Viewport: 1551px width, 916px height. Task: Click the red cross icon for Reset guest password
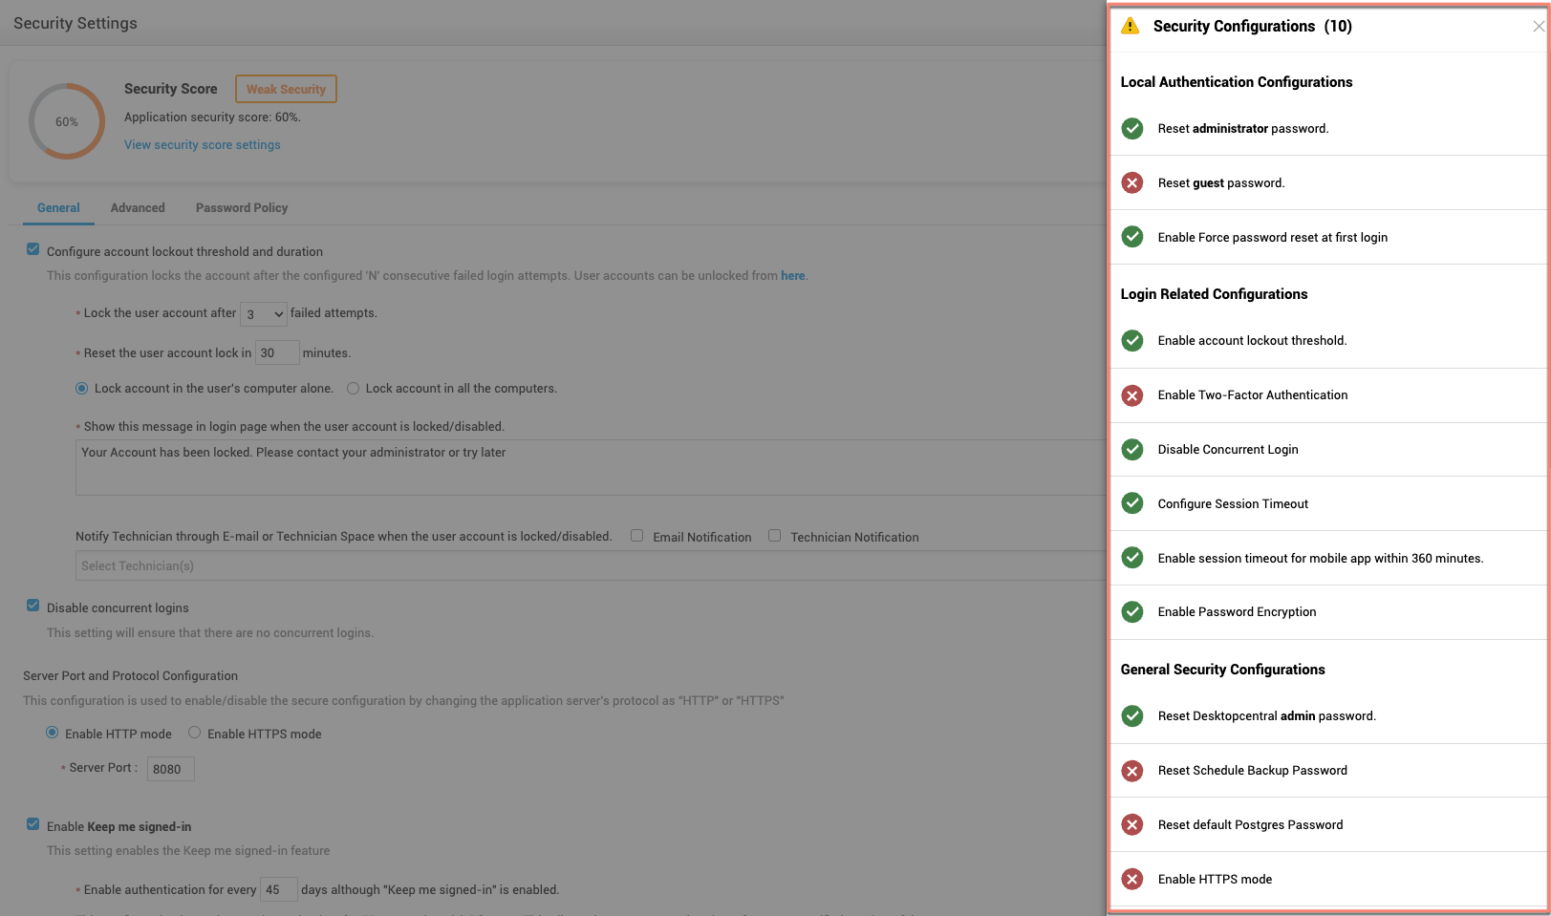tap(1132, 182)
